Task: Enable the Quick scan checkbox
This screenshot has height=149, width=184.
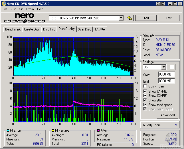Action: click(145, 86)
